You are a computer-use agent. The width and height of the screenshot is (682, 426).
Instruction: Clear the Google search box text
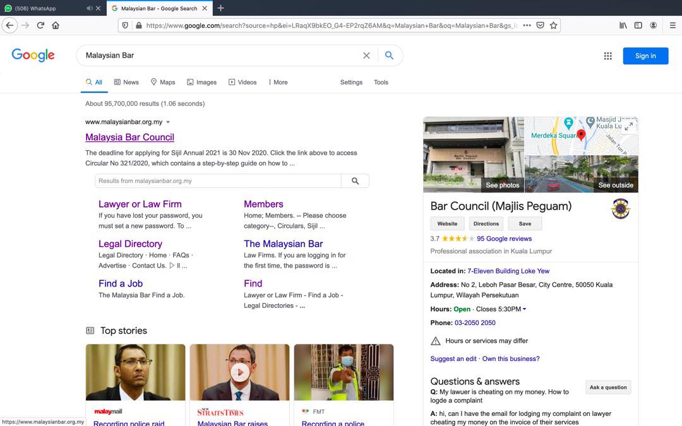366,56
